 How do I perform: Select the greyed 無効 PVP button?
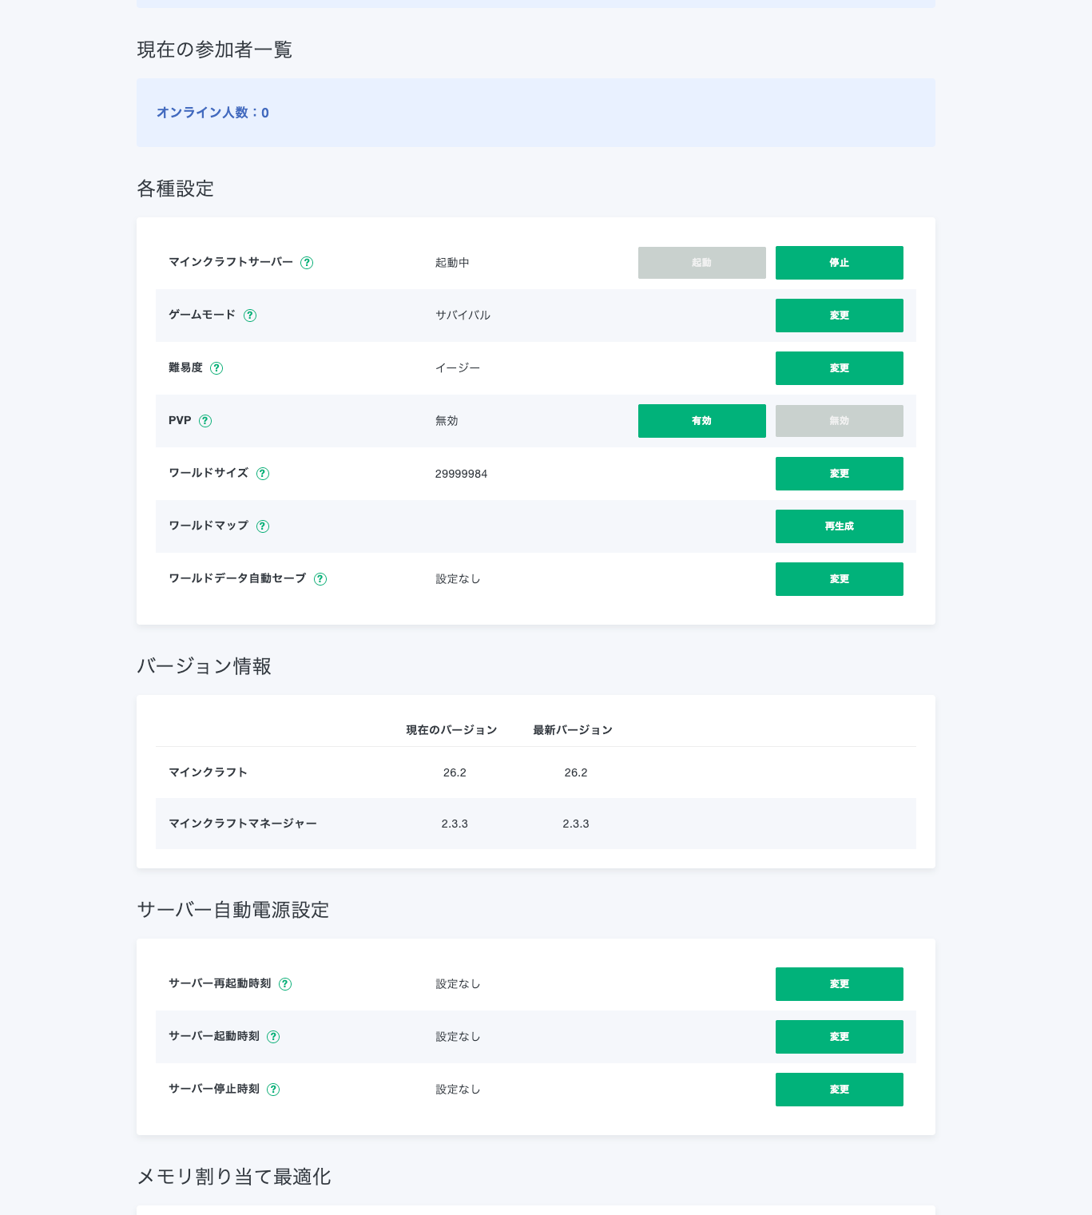coord(840,421)
